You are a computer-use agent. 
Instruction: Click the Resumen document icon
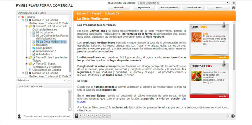coord(34,45)
